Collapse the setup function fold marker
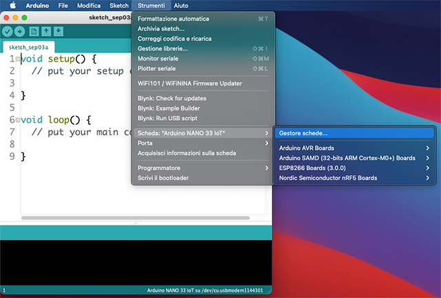The width and height of the screenshot is (441, 298). pyautogui.click(x=17, y=59)
